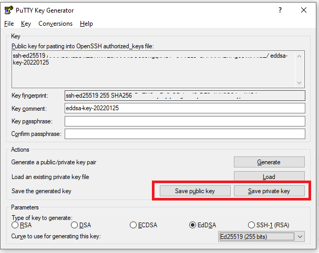Click the Key comment field
This screenshot has height=253, width=319.
[185, 108]
